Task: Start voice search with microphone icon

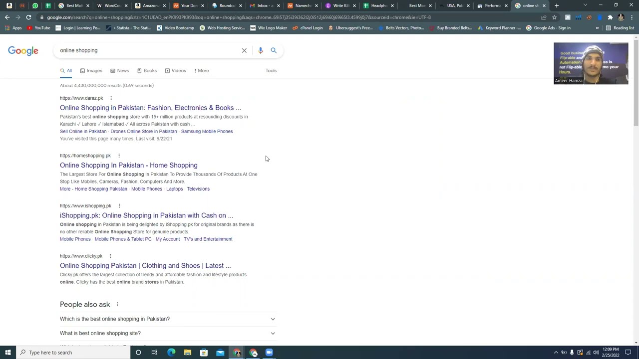Action: 260,50
